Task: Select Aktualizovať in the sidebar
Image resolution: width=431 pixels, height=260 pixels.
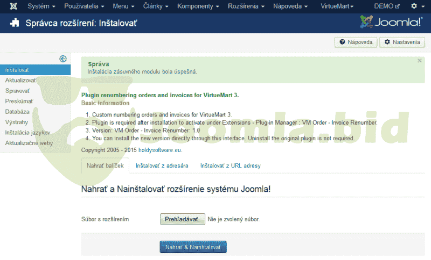Action: tap(21, 80)
